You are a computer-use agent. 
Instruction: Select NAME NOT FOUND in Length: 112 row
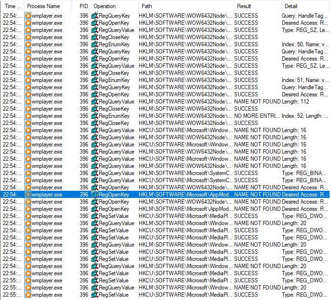point(258,102)
